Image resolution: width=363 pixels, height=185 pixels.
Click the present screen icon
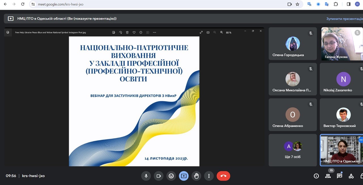pyautogui.click(x=183, y=176)
